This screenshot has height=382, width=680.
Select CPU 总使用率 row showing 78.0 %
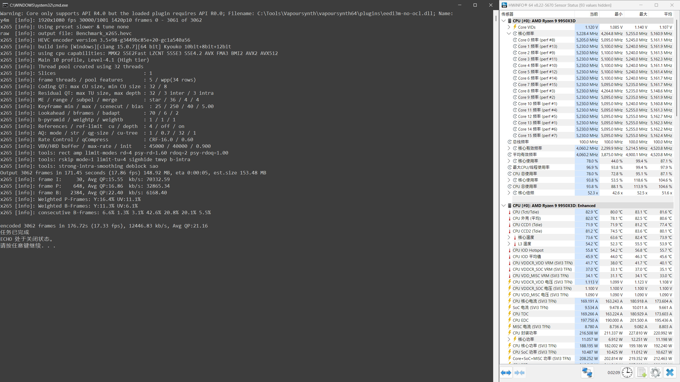pos(587,174)
